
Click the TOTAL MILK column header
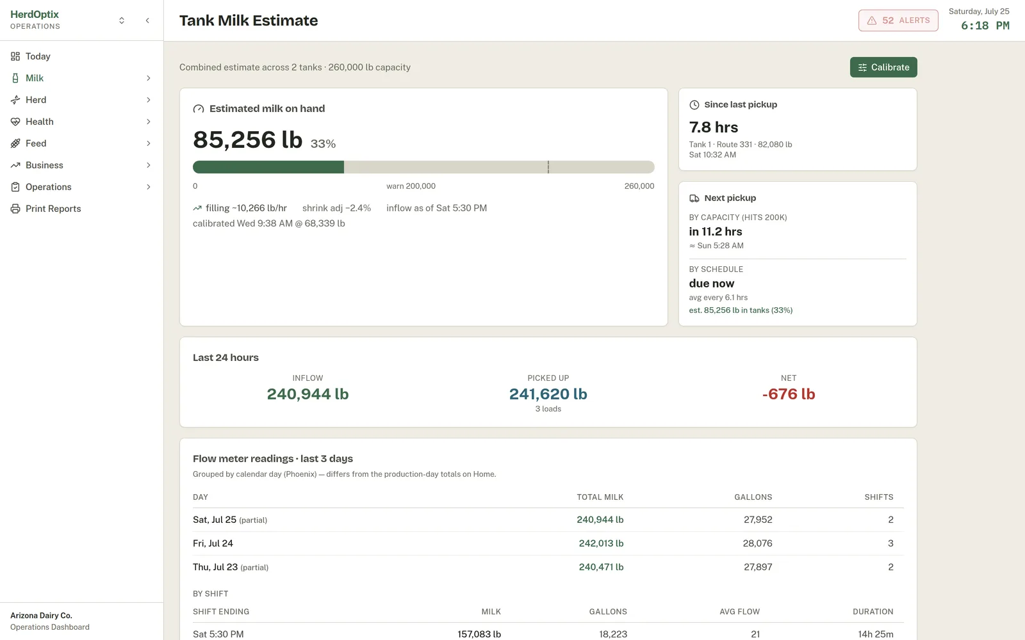pos(600,497)
